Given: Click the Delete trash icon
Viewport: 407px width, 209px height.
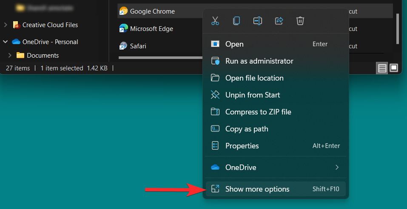Looking at the screenshot, I should pyautogui.click(x=300, y=21).
